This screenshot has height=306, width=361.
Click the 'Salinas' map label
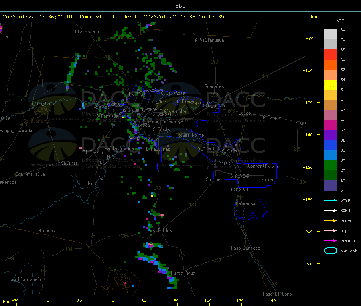(x=69, y=163)
